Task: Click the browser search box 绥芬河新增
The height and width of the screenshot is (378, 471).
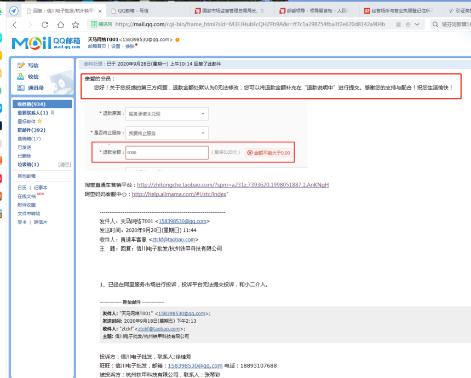Action: coord(456,24)
